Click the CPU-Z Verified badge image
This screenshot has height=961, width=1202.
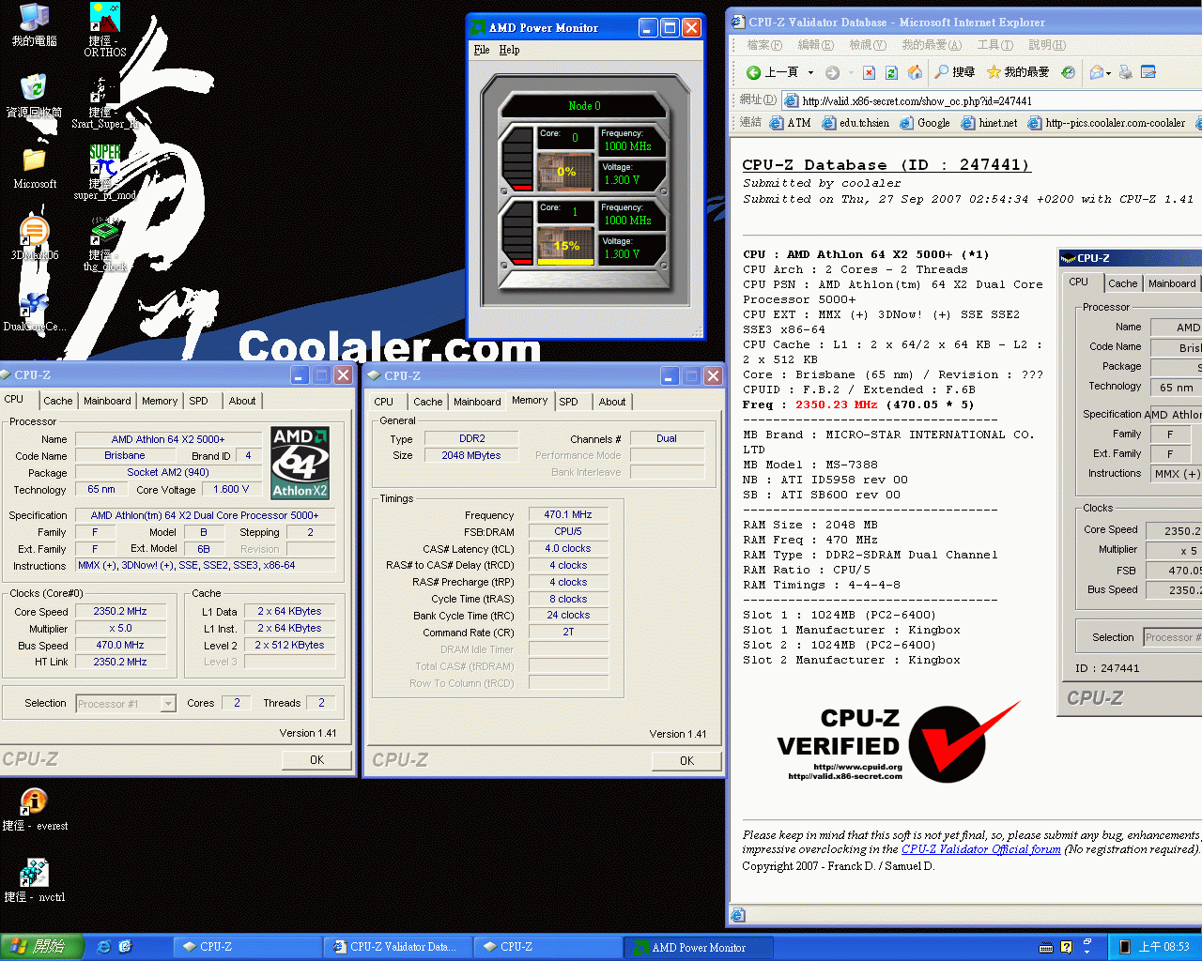point(898,741)
